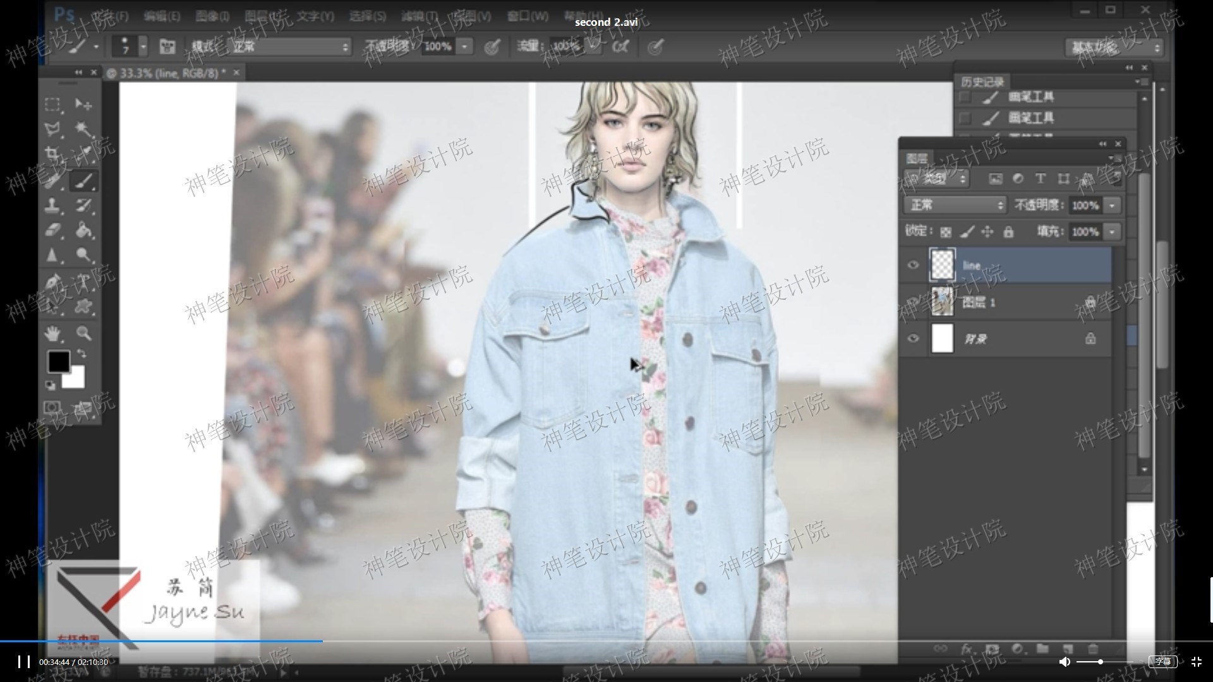The height and width of the screenshot is (682, 1213).
Task: Select the Zoom tool in toolbox
Action: click(x=83, y=333)
